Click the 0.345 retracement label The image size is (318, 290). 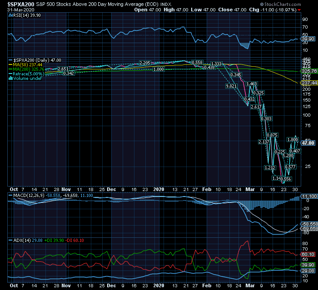pos(236,75)
